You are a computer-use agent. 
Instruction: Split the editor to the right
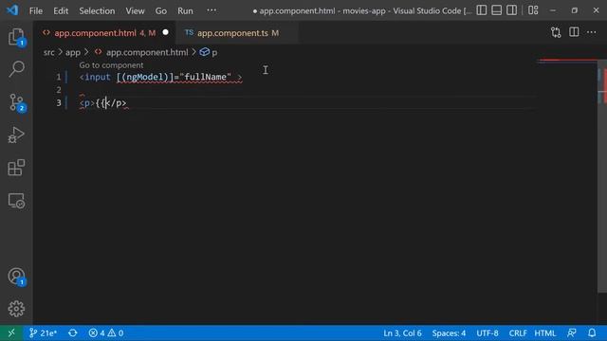[574, 32]
